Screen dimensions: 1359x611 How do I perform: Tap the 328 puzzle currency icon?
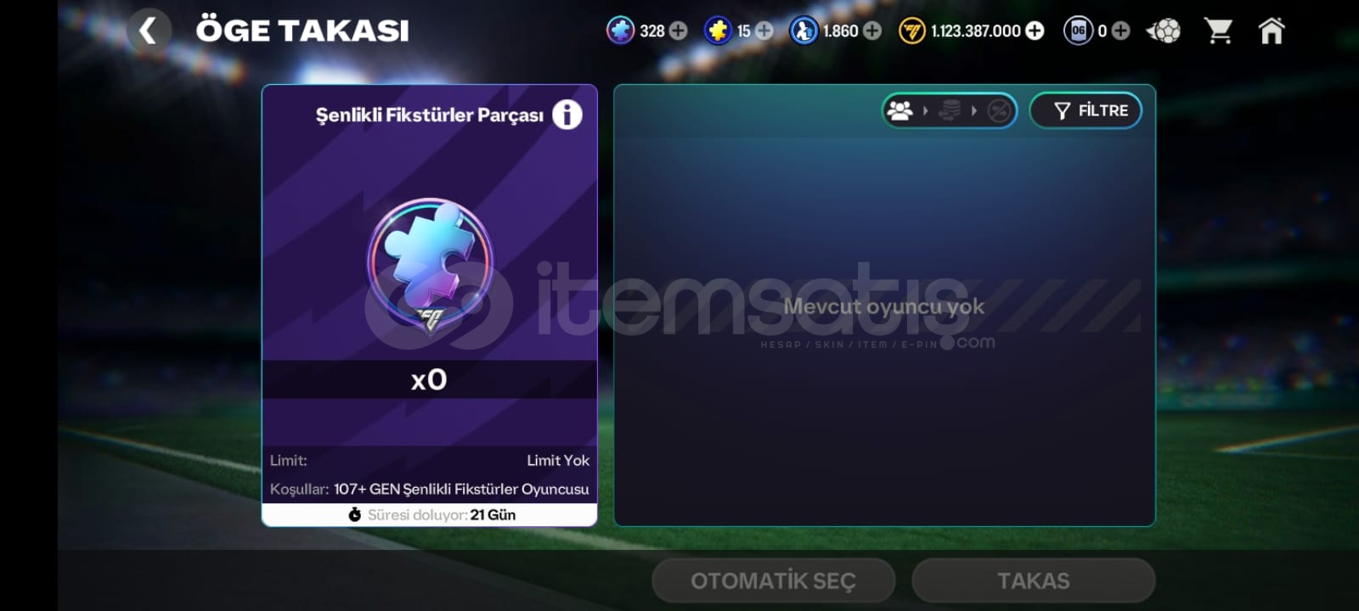[x=621, y=31]
